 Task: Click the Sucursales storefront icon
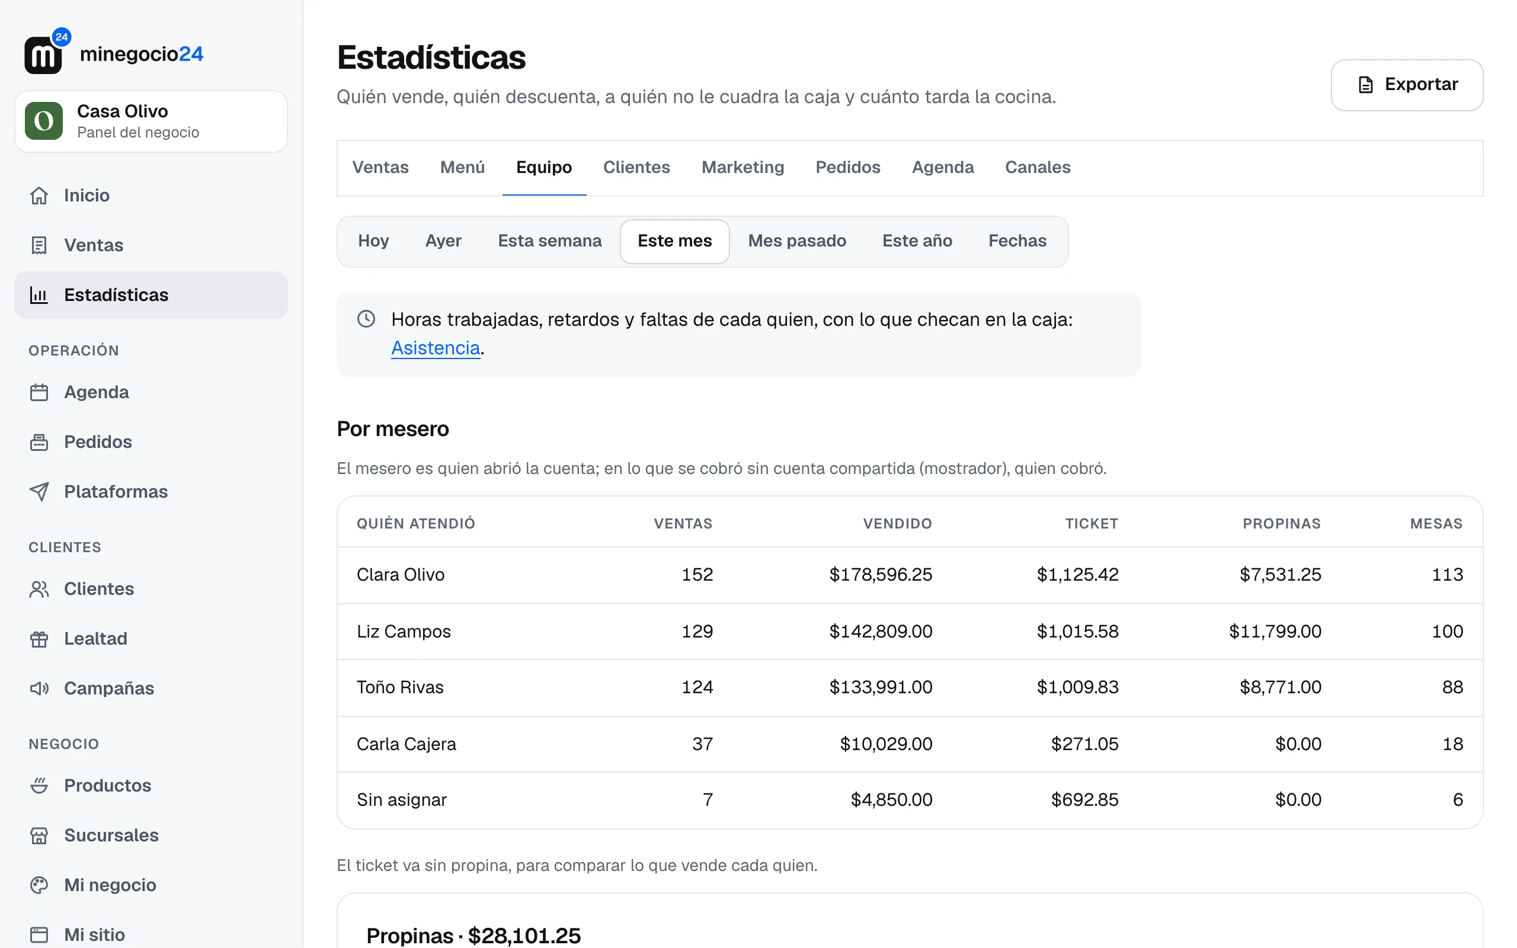(39, 835)
